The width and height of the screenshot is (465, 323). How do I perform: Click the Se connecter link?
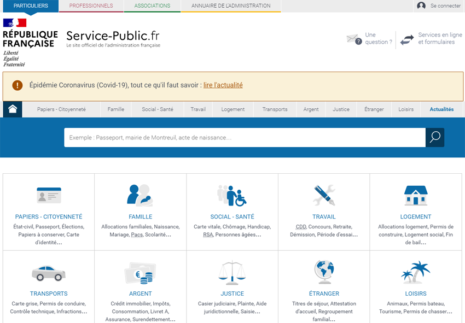tap(445, 5)
